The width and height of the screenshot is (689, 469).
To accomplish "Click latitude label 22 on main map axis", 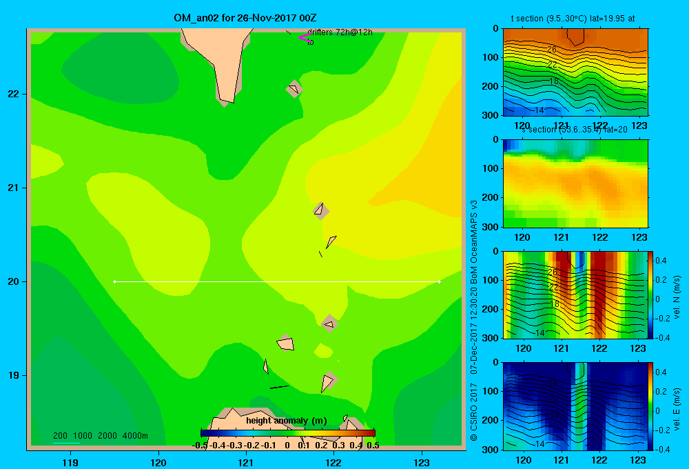I will [13, 94].
